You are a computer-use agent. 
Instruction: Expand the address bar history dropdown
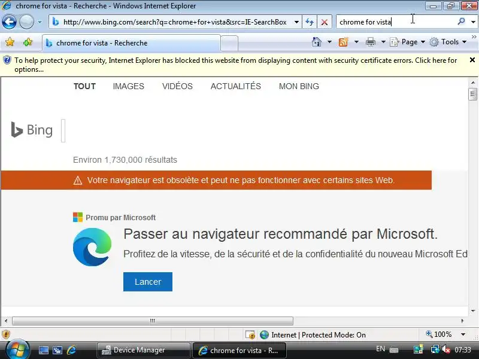tap(296, 22)
